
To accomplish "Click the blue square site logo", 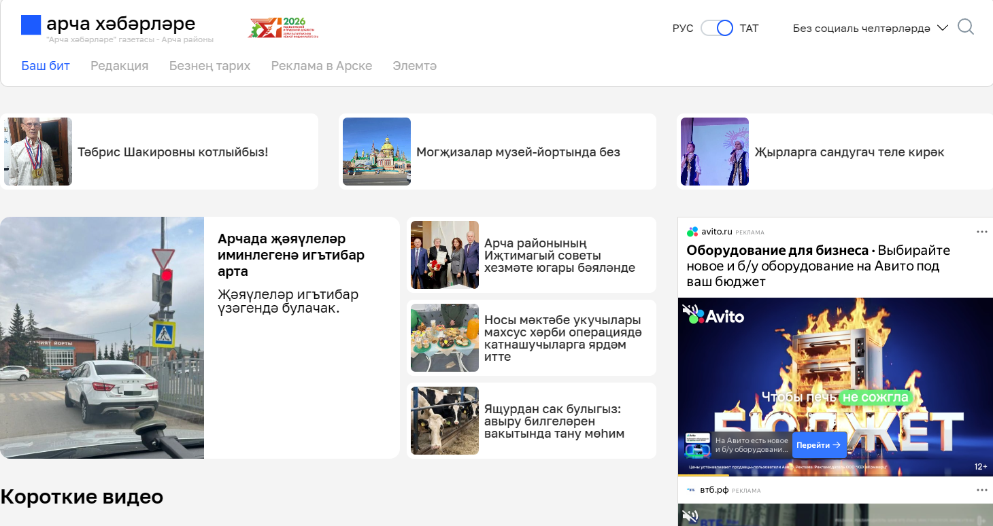I will tap(31, 25).
